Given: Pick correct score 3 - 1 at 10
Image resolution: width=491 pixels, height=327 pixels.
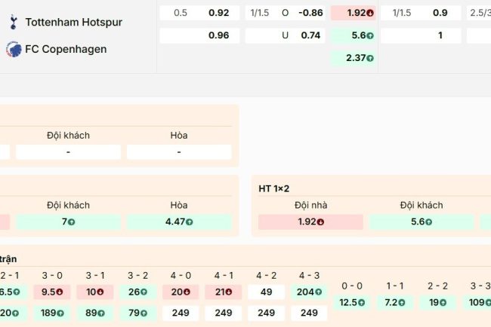Looking at the screenshot, I should click(95, 292).
